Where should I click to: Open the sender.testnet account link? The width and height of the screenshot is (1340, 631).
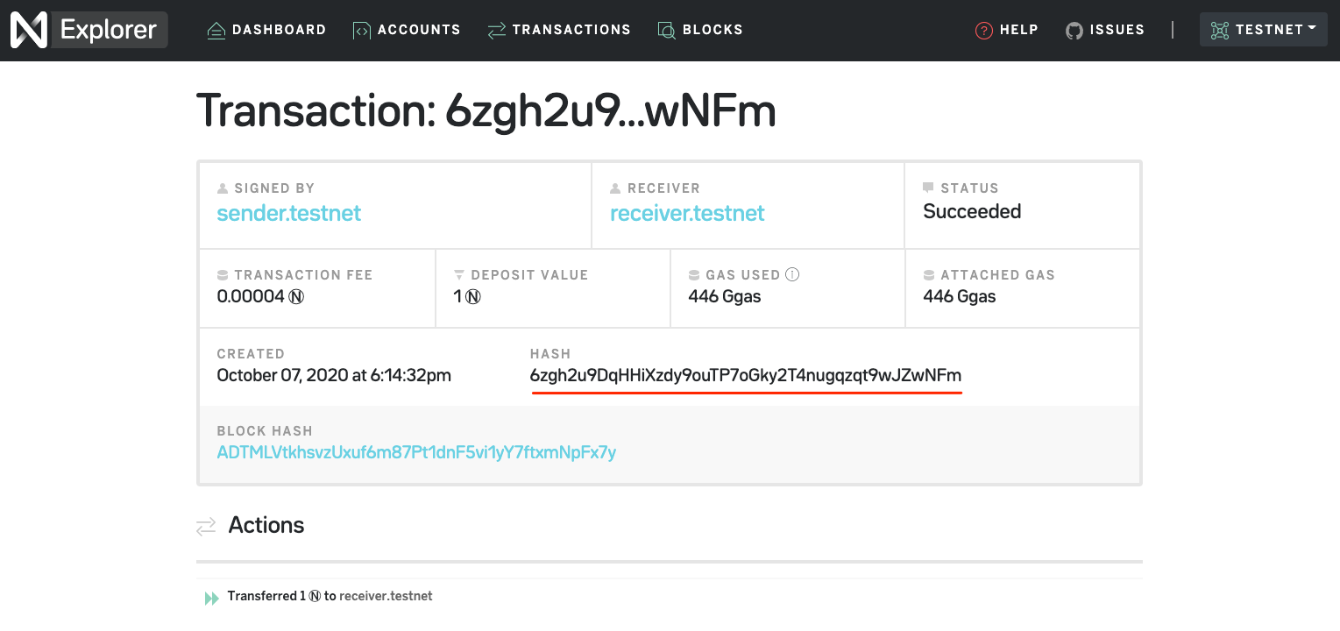[288, 213]
